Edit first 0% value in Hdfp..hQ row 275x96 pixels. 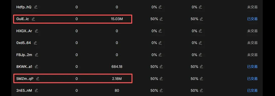[x=160, y=7]
